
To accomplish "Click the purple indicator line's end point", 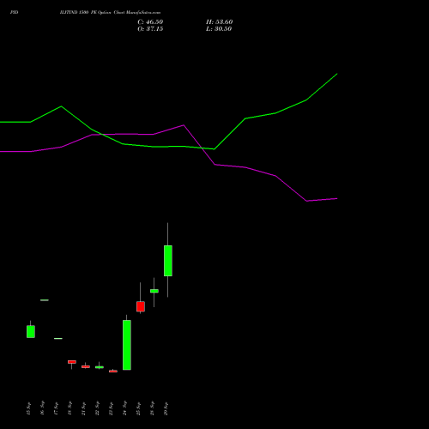I will click(337, 198).
